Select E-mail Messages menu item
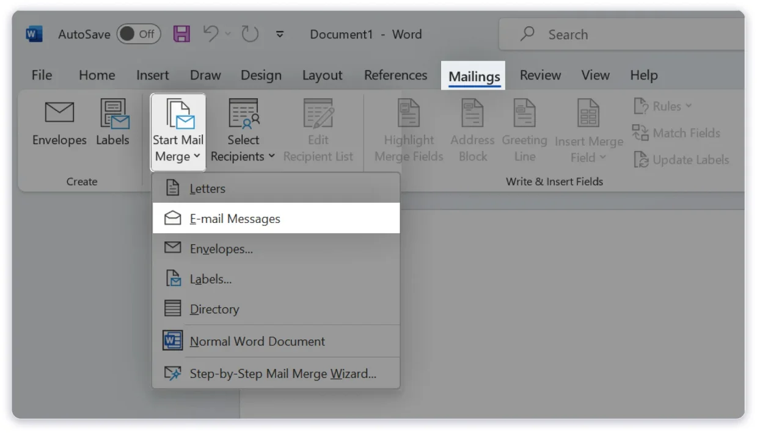Screen dimensions: 757x433 point(276,218)
